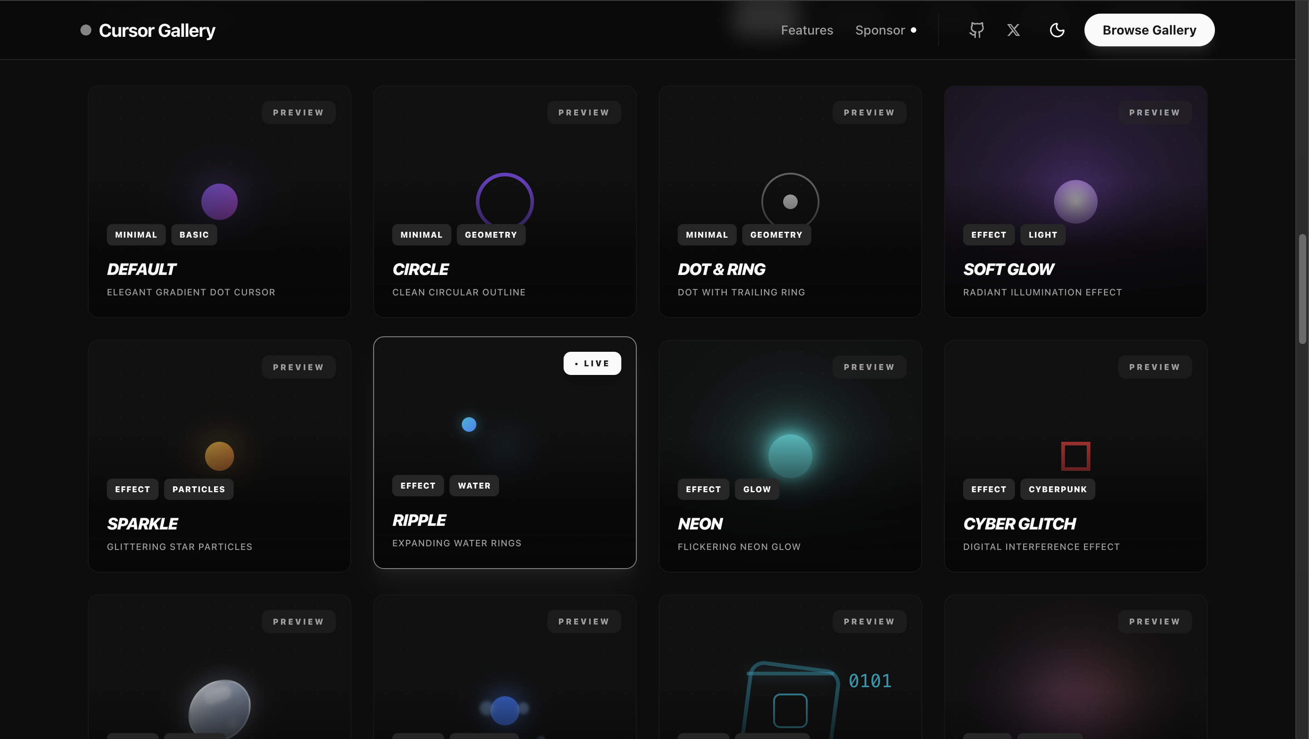
Task: Click the Minimal tag on Dot & Ring card
Action: pyautogui.click(x=707, y=235)
